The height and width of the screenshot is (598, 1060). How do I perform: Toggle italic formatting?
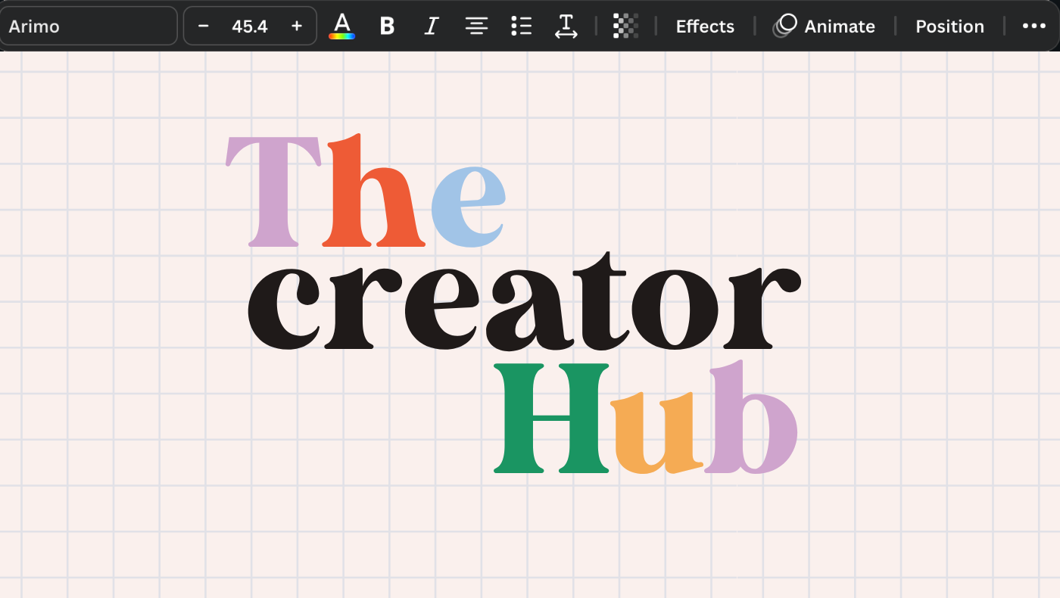click(432, 26)
